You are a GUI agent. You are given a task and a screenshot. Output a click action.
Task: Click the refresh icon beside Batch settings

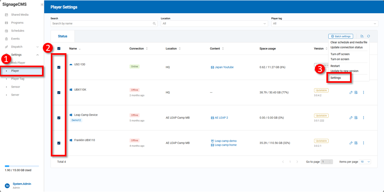[x=368, y=36]
